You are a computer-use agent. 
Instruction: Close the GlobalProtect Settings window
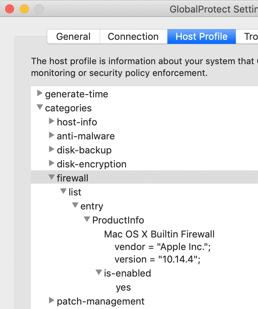(10, 9)
